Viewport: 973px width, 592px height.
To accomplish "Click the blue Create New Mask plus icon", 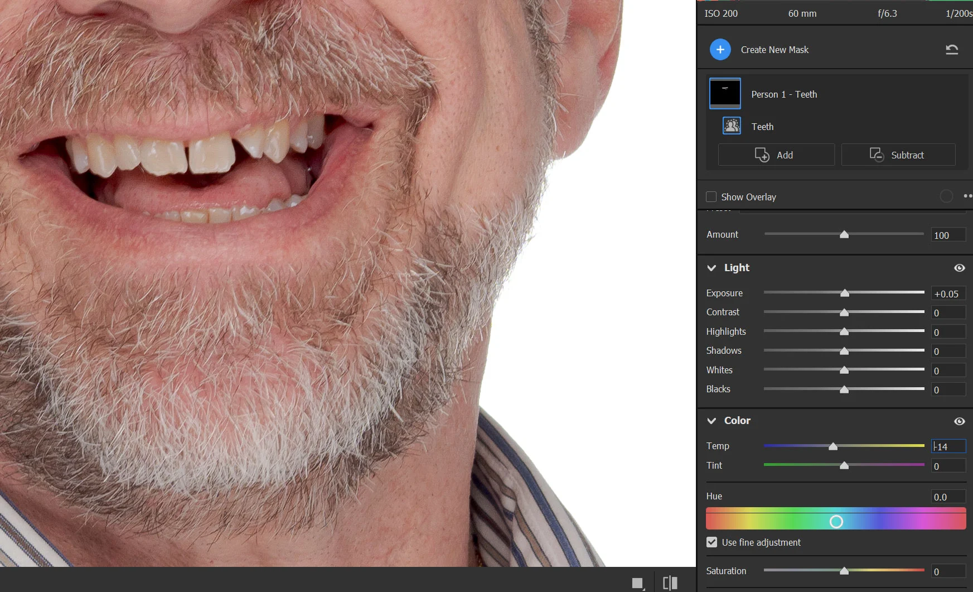I will [720, 50].
